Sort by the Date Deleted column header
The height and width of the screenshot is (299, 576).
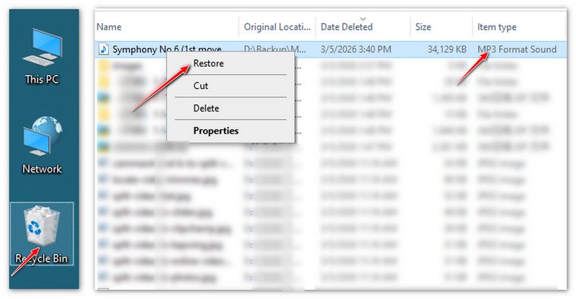(346, 27)
